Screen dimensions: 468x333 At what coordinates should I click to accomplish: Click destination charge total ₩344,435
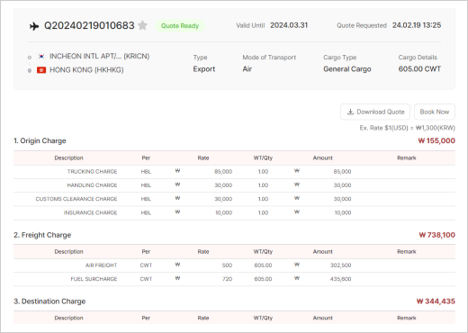click(x=436, y=301)
